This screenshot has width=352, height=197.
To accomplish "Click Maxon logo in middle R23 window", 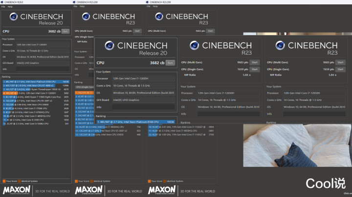I will point(88,190).
